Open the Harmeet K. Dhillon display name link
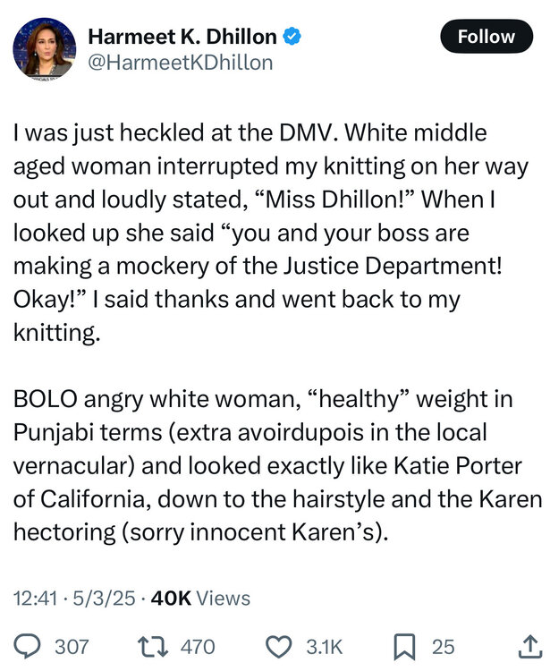The width and height of the screenshot is (550, 671). [182, 37]
